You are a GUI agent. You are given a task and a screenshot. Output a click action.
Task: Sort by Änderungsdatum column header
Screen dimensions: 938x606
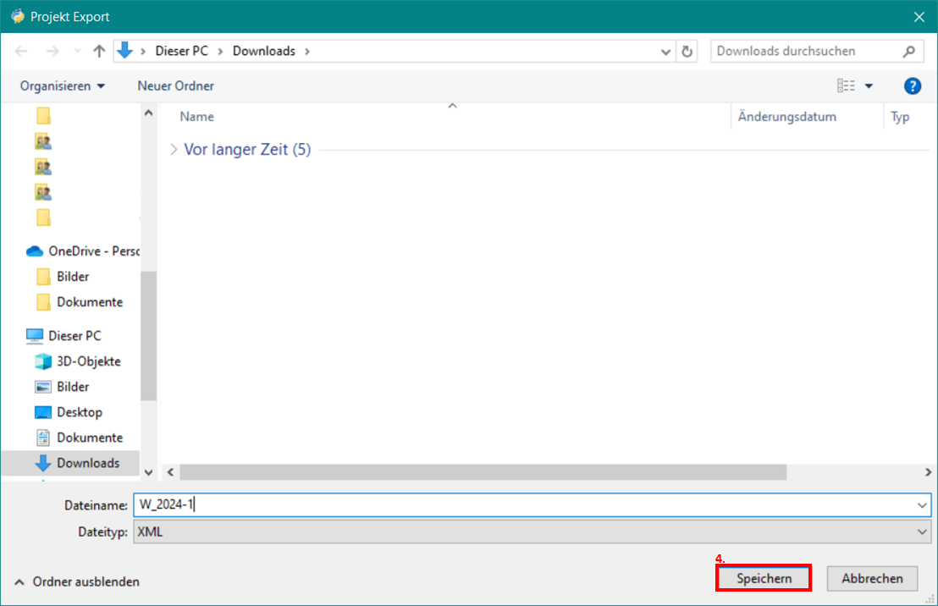[x=786, y=117]
